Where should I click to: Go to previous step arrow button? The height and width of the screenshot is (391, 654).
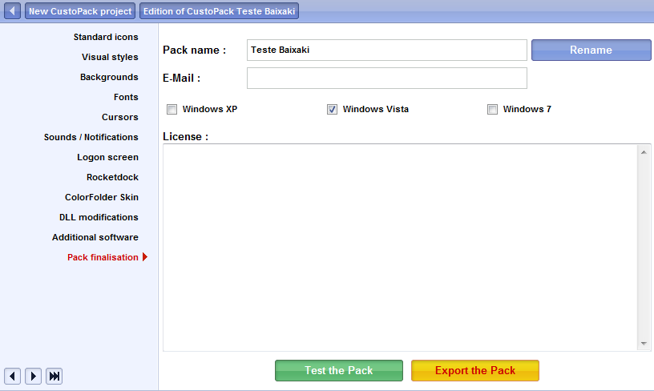(13, 377)
